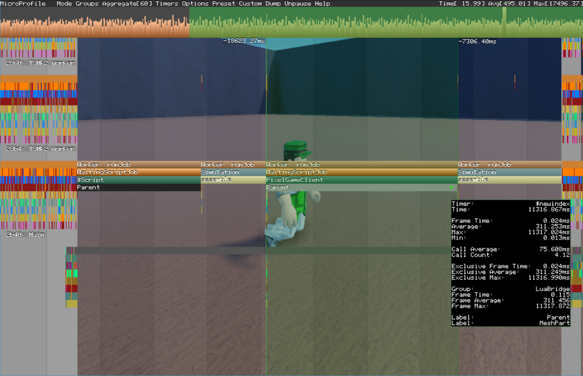This screenshot has width=583, height=376.
Task: Open the Preset menu
Action: [x=224, y=4]
